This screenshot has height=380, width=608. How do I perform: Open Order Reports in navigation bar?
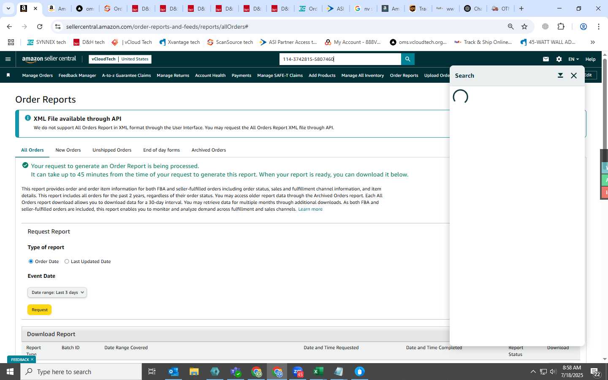pos(404,76)
